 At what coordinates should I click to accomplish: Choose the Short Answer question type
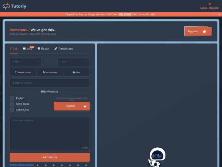pos(50,72)
